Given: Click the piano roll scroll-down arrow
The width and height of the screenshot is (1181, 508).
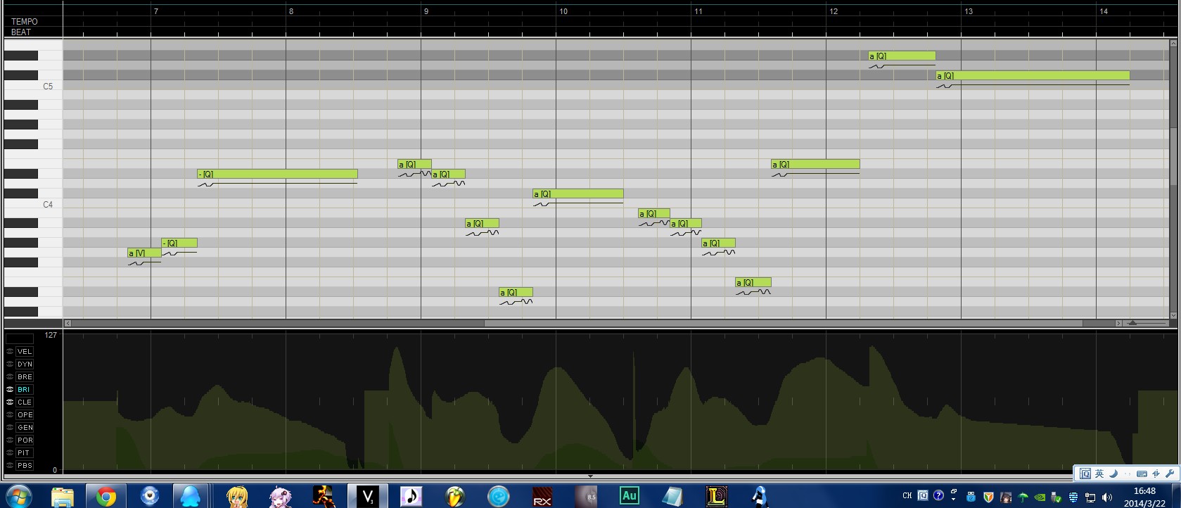Looking at the screenshot, I should click(x=1173, y=315).
